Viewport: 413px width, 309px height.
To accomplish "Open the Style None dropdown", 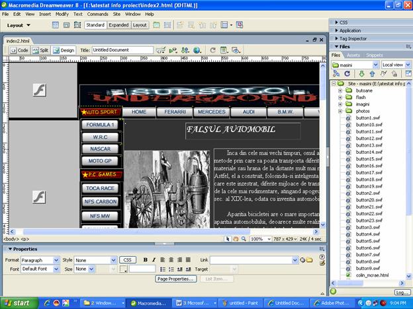I will tap(114, 260).
